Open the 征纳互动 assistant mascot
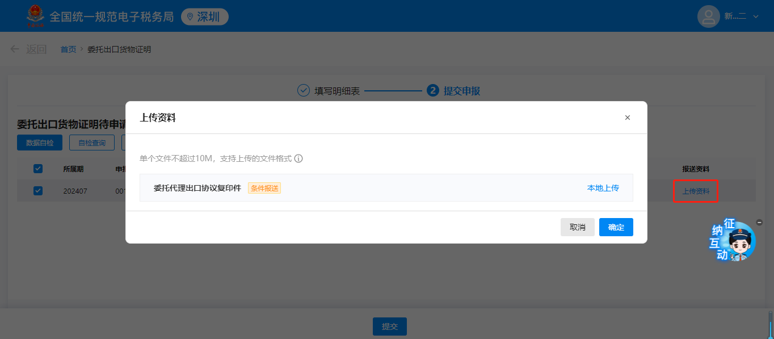774x339 pixels. tap(733, 241)
